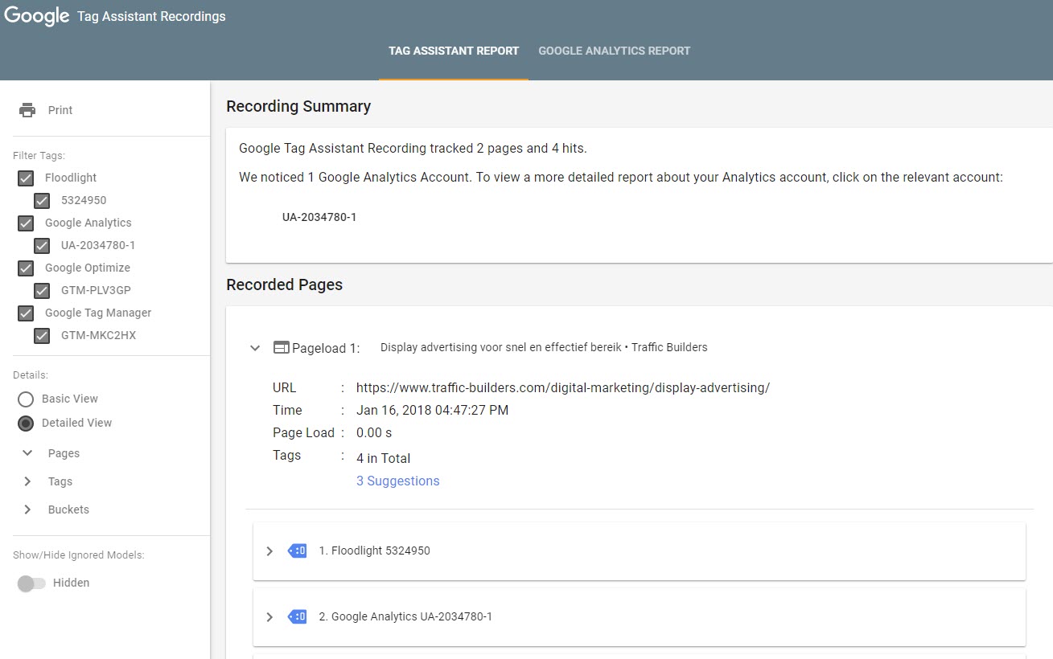The image size is (1053, 659).
Task: Click the Hidden label beside the toggle
Action: pos(71,583)
